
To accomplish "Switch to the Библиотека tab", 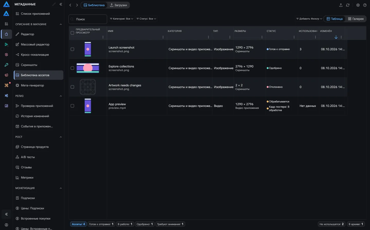I will (94, 5).
